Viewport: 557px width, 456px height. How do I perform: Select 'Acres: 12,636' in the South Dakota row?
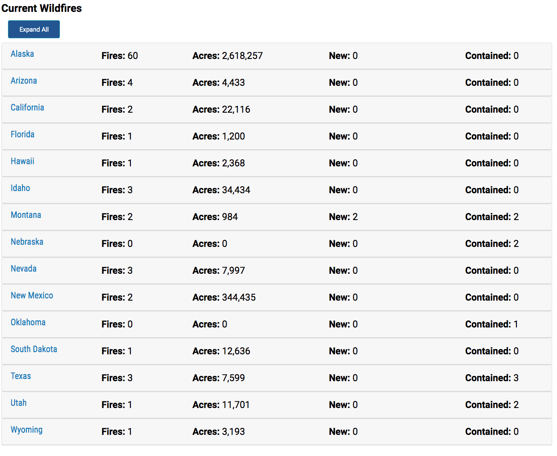tap(221, 351)
